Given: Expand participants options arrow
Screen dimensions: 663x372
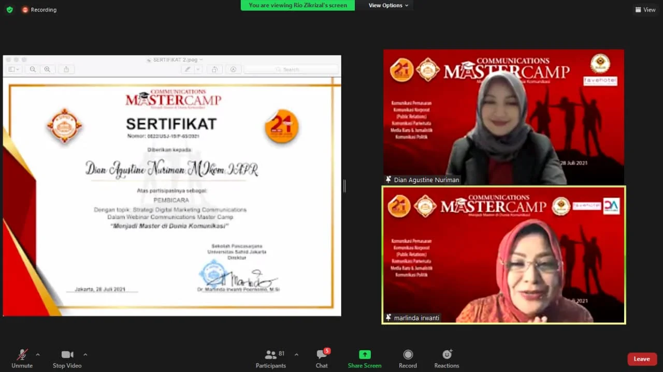Looking at the screenshot, I should [296, 354].
